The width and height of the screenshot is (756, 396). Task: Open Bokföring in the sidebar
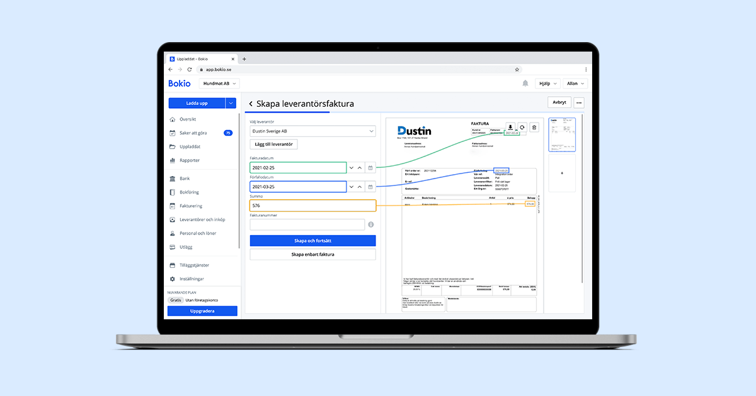coord(189,192)
